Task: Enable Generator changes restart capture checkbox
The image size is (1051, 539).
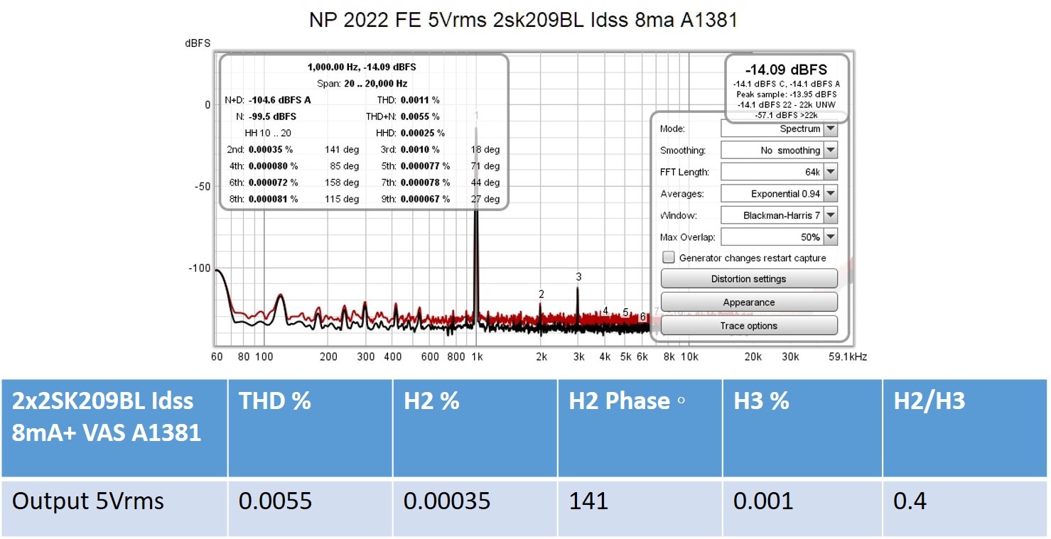Action: click(x=668, y=258)
